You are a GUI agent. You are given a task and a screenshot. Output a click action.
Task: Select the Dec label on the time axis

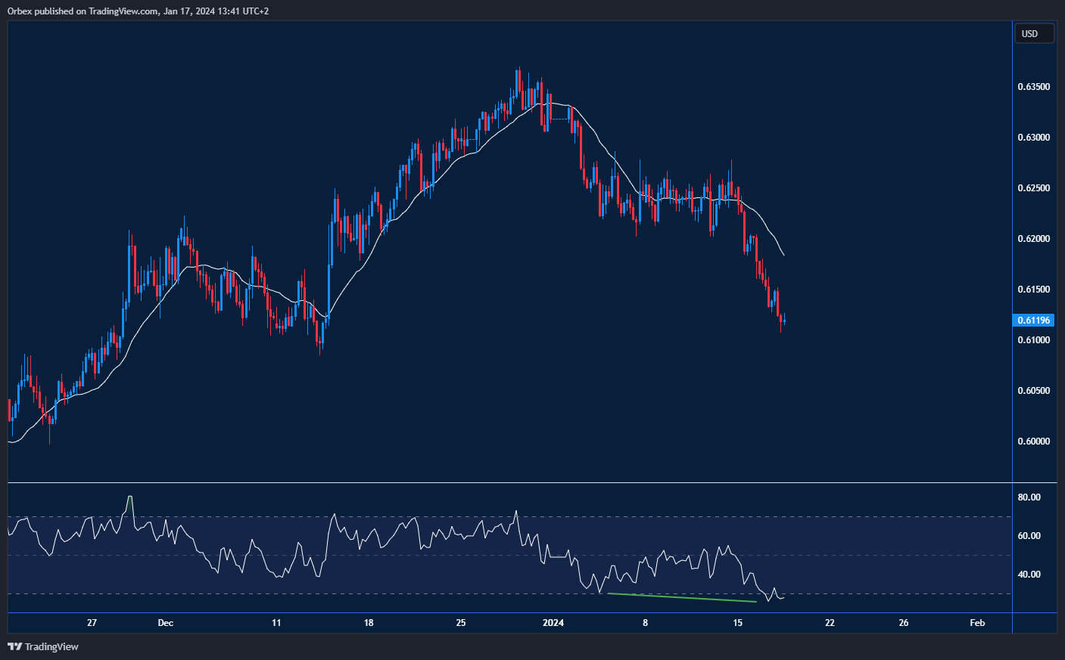pos(165,623)
